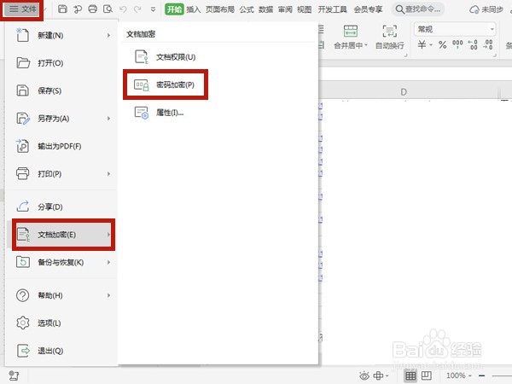
Task: Expand the 打印 submenu arrow
Action: [108, 174]
